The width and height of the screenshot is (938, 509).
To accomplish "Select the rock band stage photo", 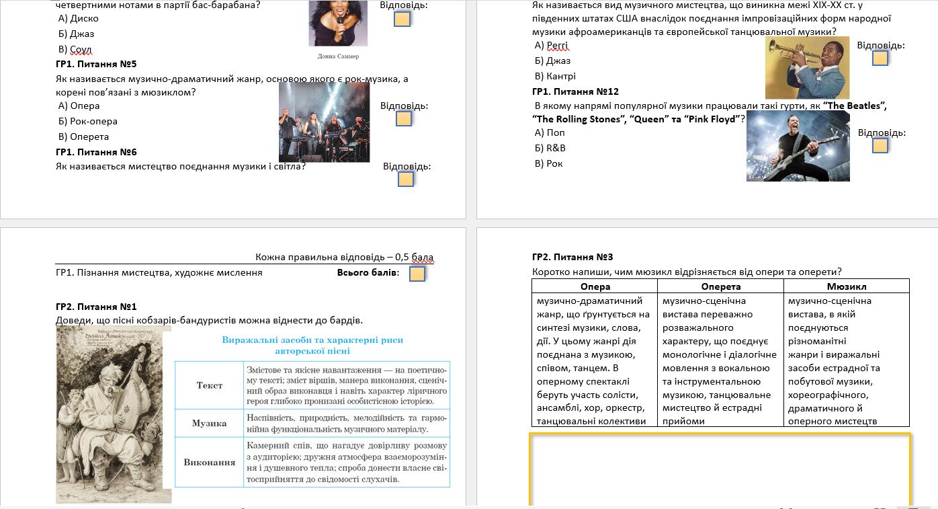I will click(x=324, y=122).
